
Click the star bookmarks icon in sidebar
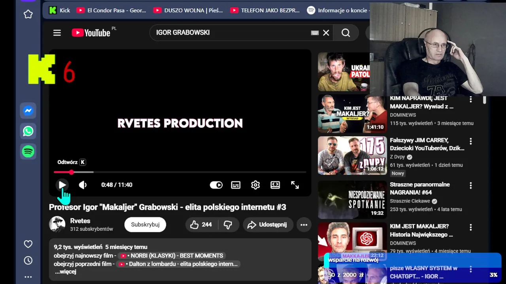point(28,14)
